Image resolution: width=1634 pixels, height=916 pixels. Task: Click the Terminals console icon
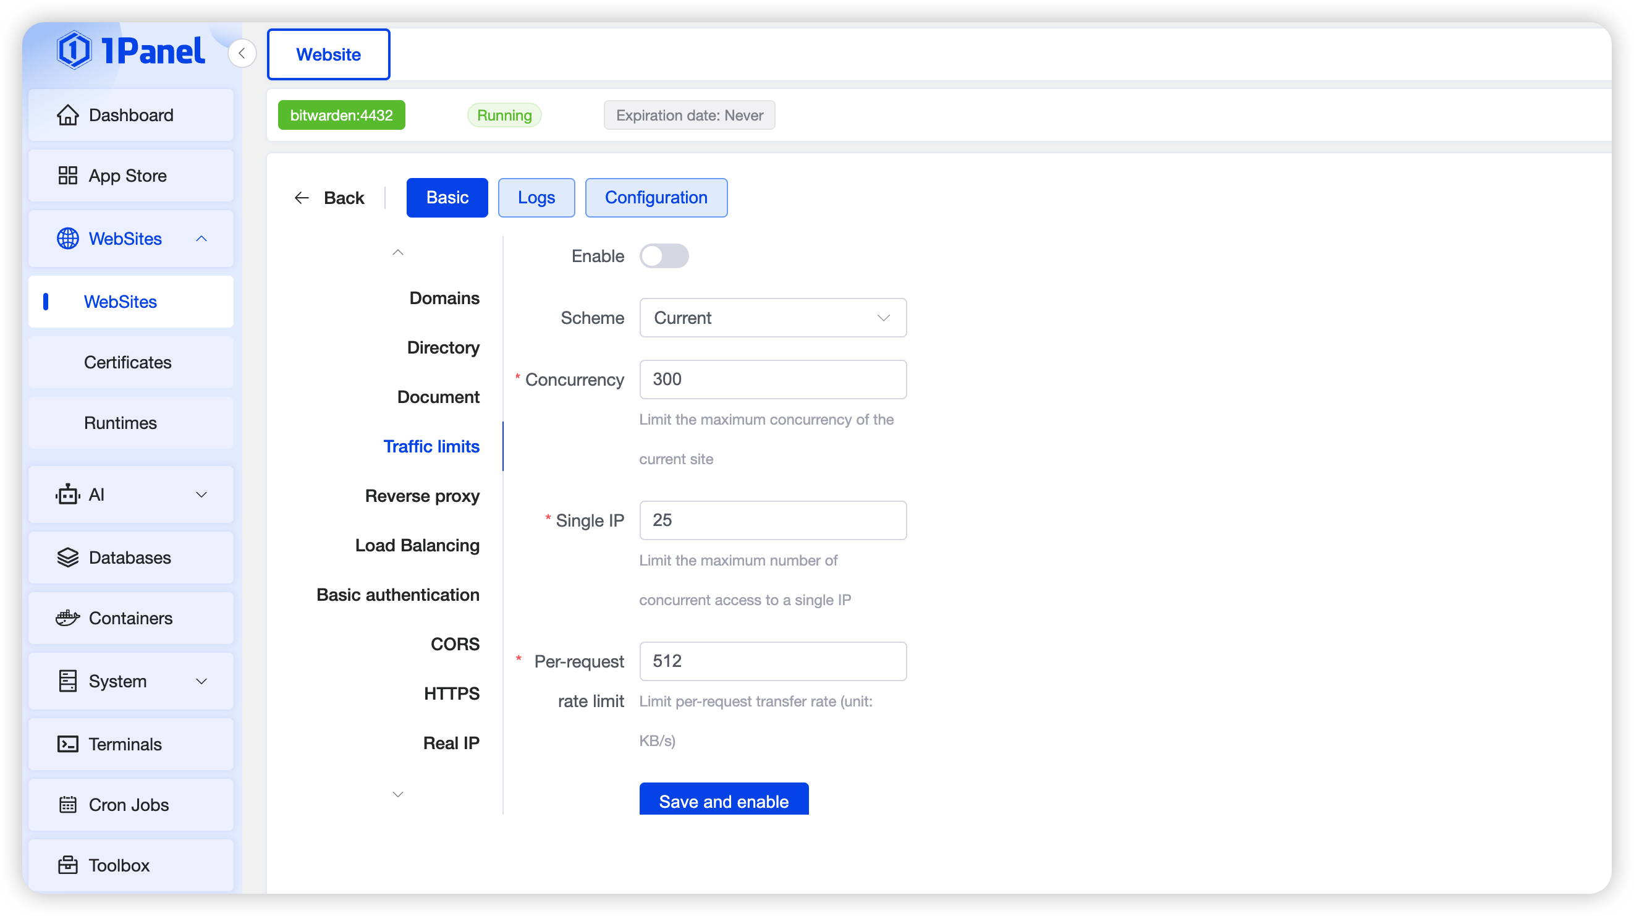67,744
